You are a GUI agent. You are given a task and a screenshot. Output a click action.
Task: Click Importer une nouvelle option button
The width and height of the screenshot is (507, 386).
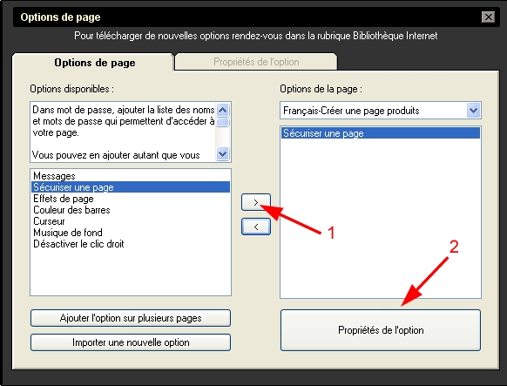[x=131, y=342]
